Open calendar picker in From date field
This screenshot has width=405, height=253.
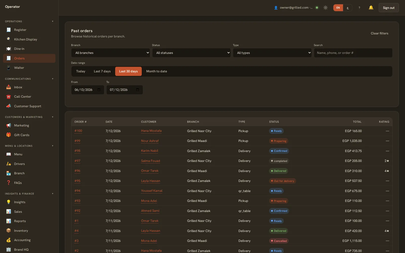(x=99, y=90)
